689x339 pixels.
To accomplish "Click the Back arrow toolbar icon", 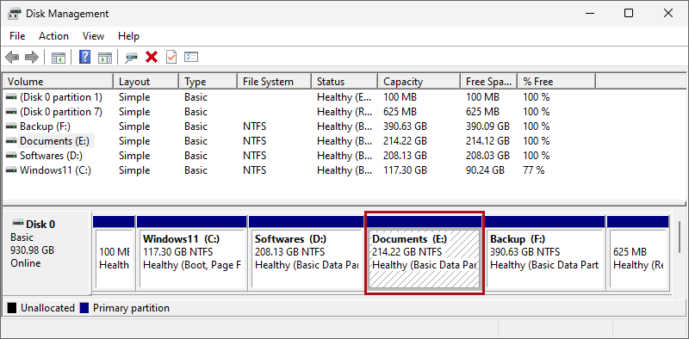I will 12,57.
